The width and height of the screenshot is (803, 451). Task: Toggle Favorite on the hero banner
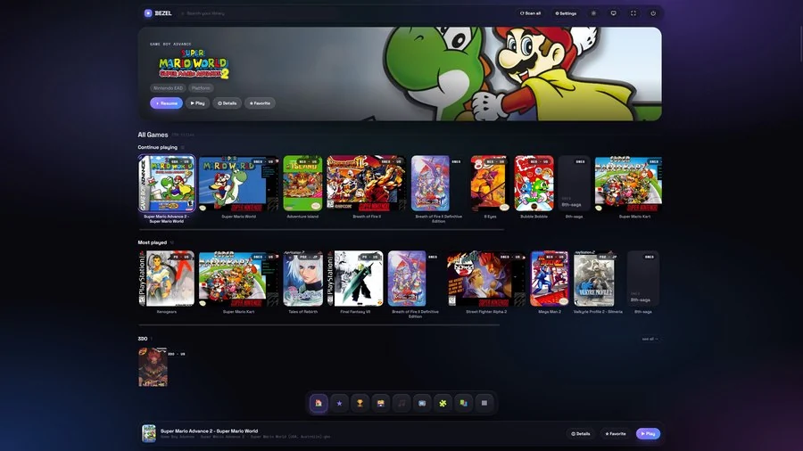coord(260,103)
